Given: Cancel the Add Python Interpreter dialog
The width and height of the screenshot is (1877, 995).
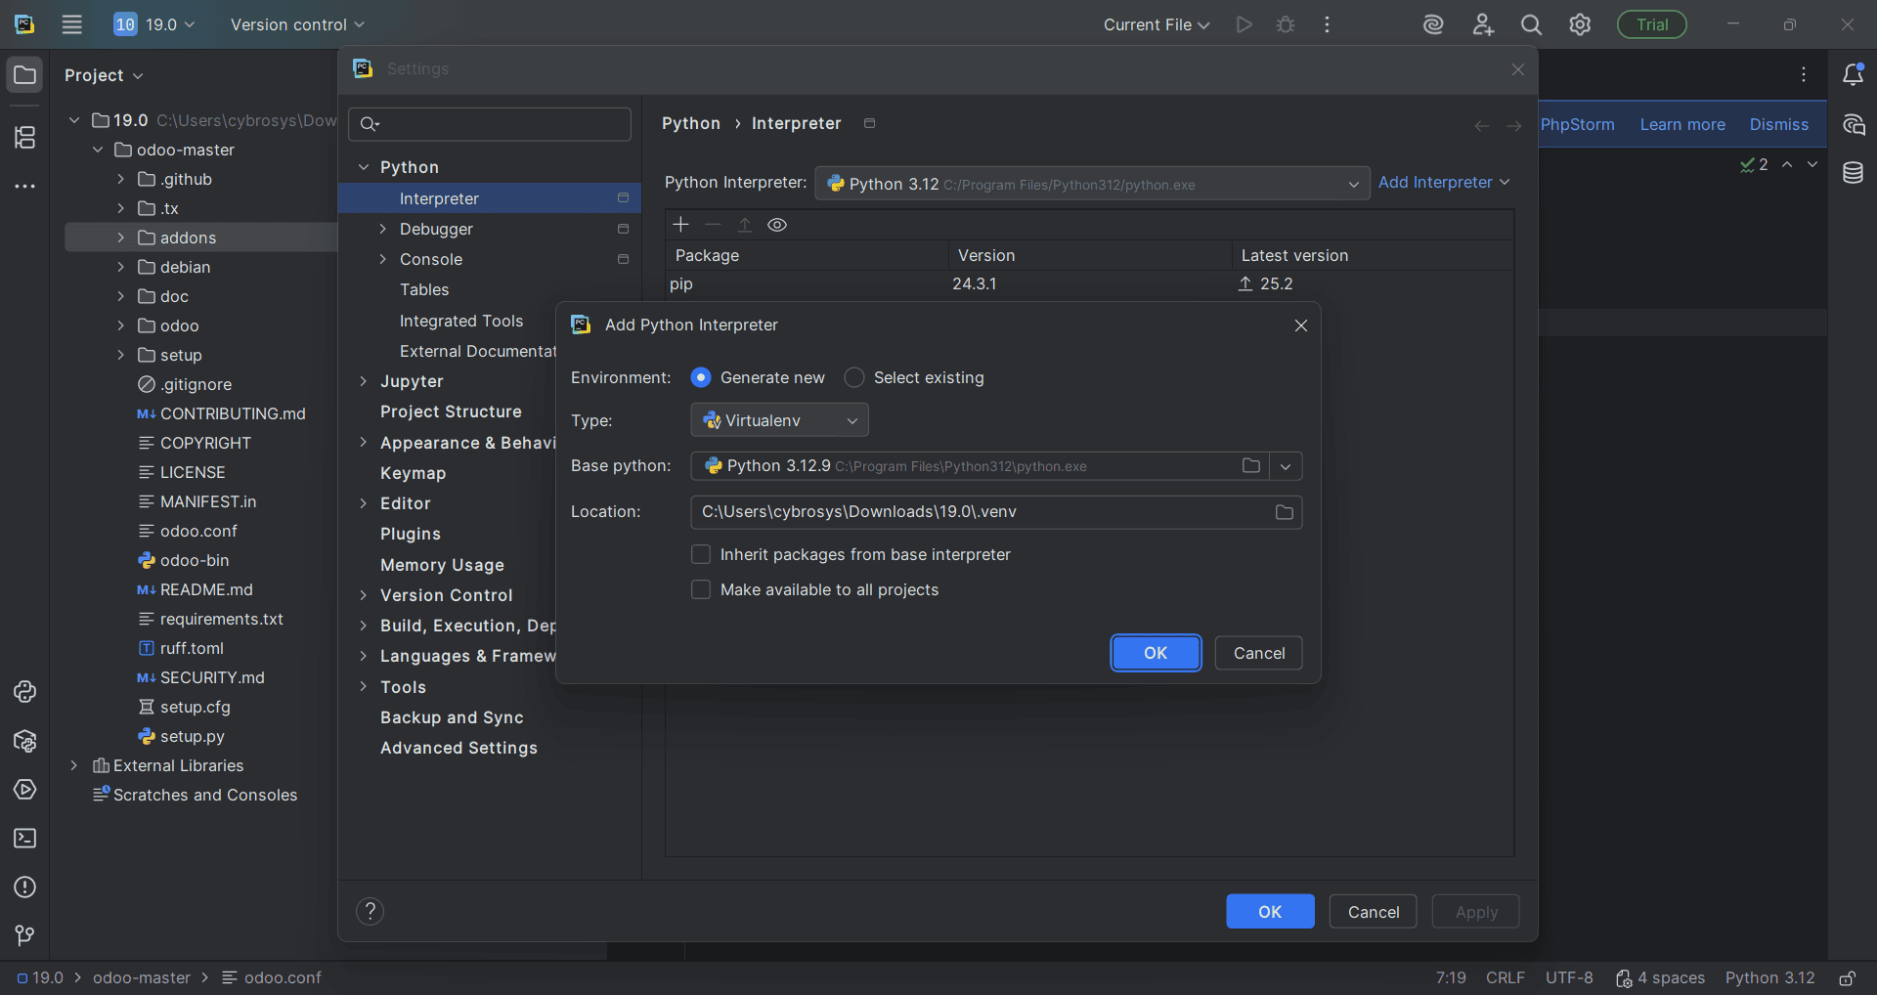Looking at the screenshot, I should click(x=1259, y=653).
